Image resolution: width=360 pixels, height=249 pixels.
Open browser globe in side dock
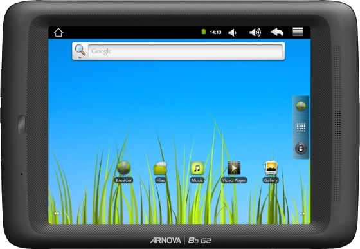pyautogui.click(x=301, y=106)
